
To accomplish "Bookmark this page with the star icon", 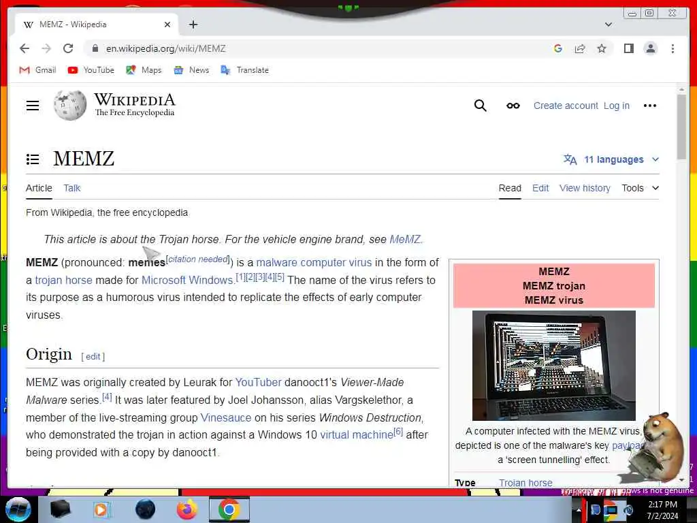I will tap(602, 48).
